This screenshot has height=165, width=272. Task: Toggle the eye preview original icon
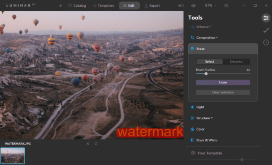tap(194, 6)
